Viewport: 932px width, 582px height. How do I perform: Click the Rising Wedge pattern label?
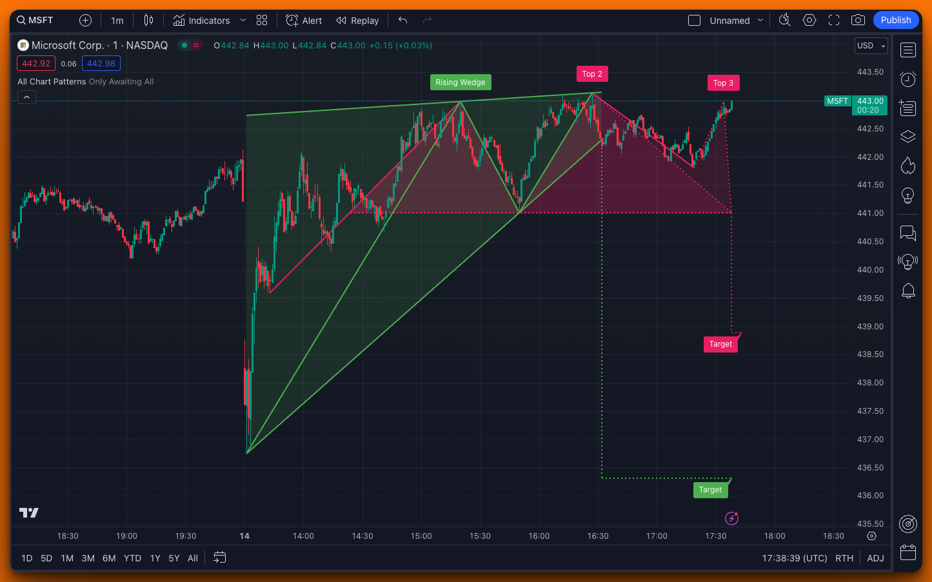click(461, 82)
